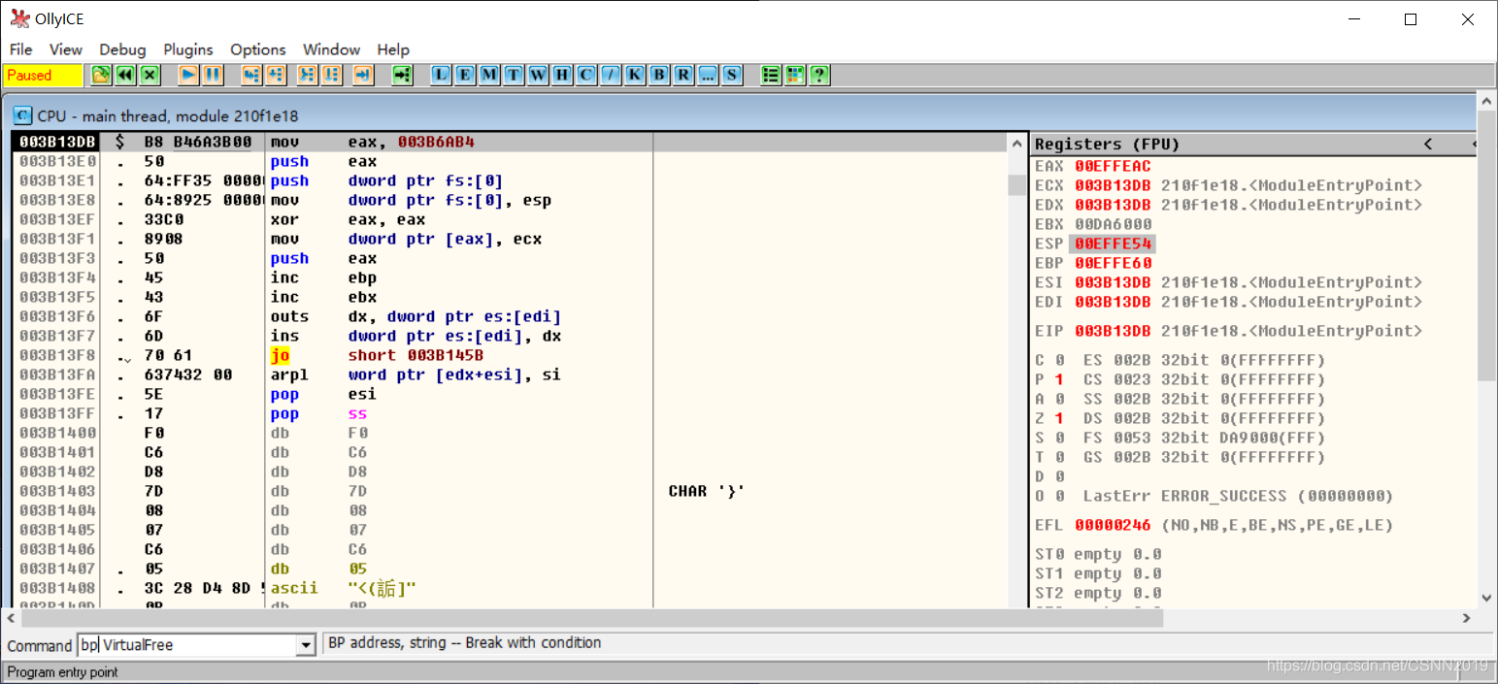
Task: Open the Debug menu
Action: click(x=123, y=49)
